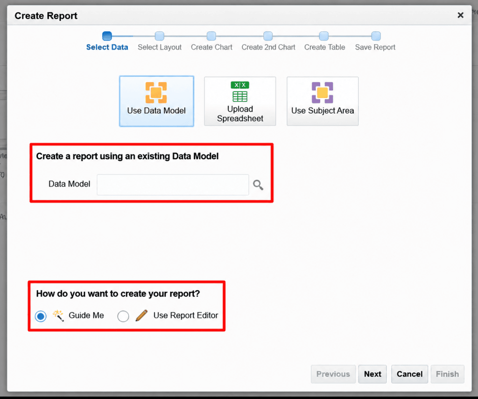Click the Guide Me wand icon
Image resolution: width=478 pixels, height=399 pixels.
tap(58, 315)
